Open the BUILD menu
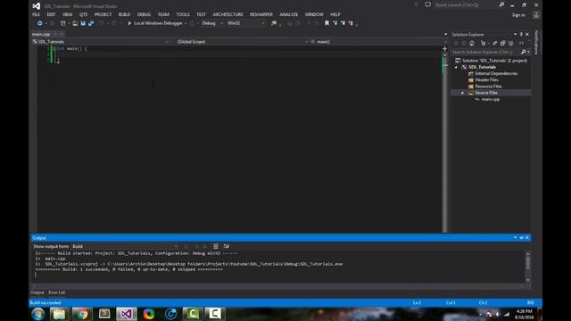 click(124, 14)
